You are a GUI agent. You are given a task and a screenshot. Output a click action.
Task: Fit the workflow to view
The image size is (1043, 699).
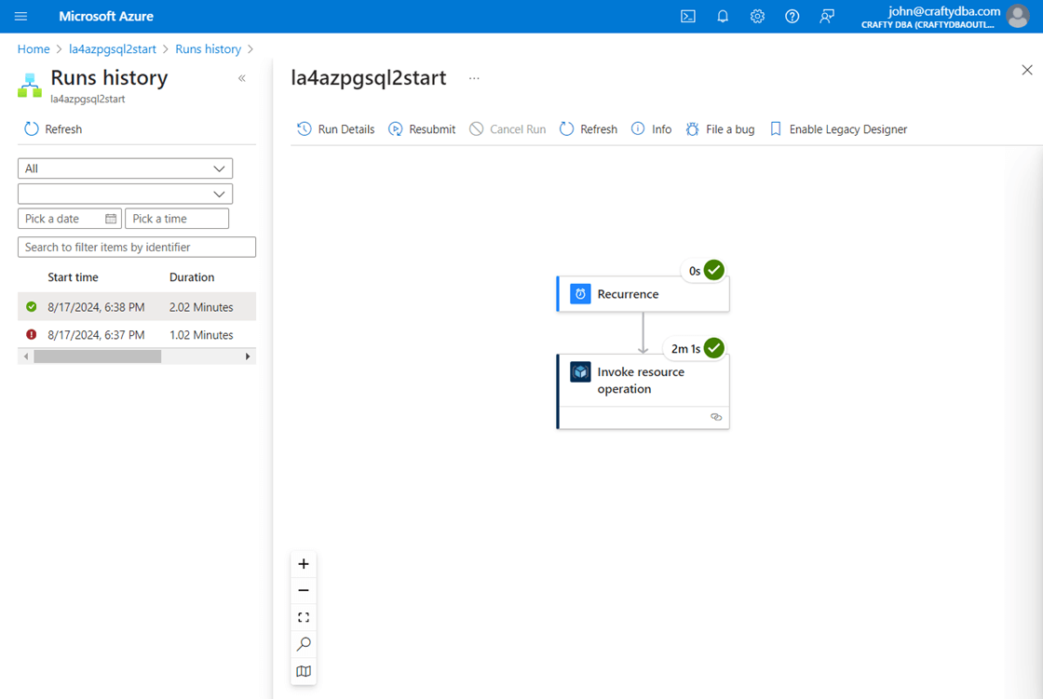(304, 617)
